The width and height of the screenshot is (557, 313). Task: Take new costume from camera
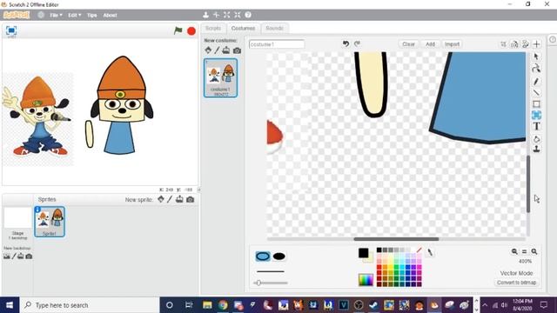237,50
